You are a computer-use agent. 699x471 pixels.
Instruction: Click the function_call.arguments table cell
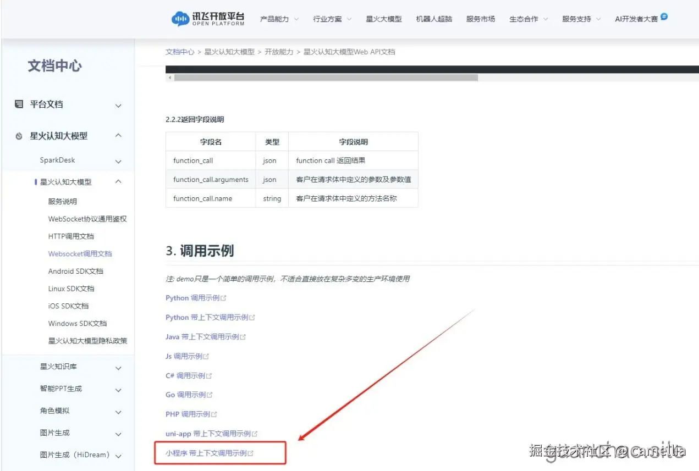click(x=211, y=179)
